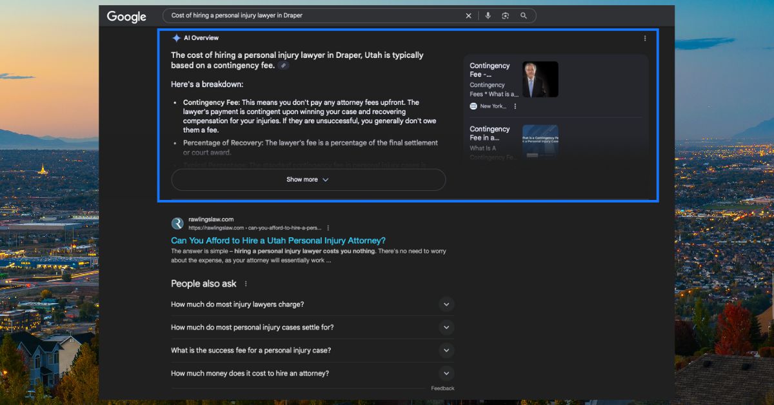
Task: Clear the search query with the X icon
Action: [x=469, y=15]
